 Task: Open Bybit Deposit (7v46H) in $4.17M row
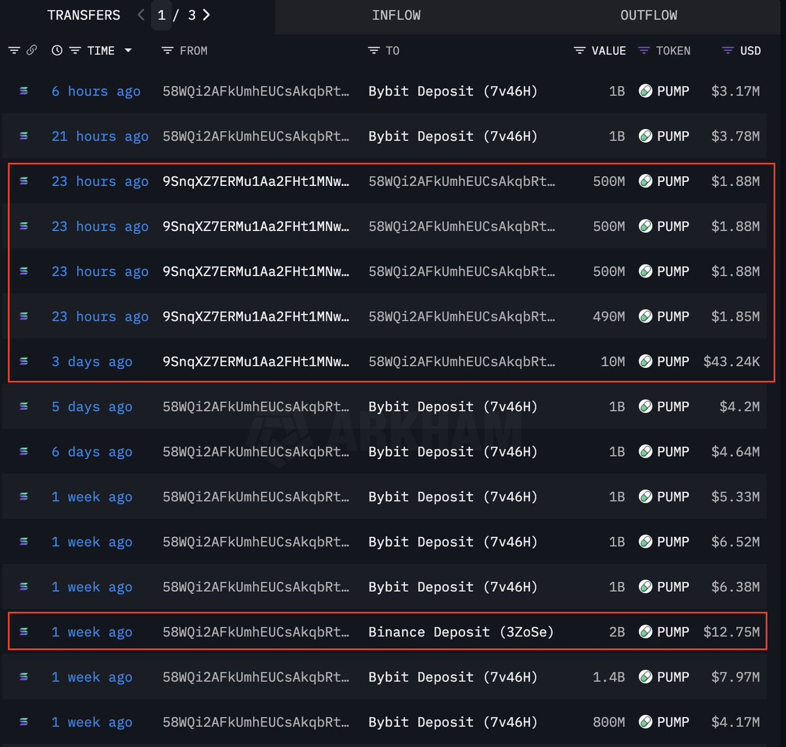click(x=453, y=722)
